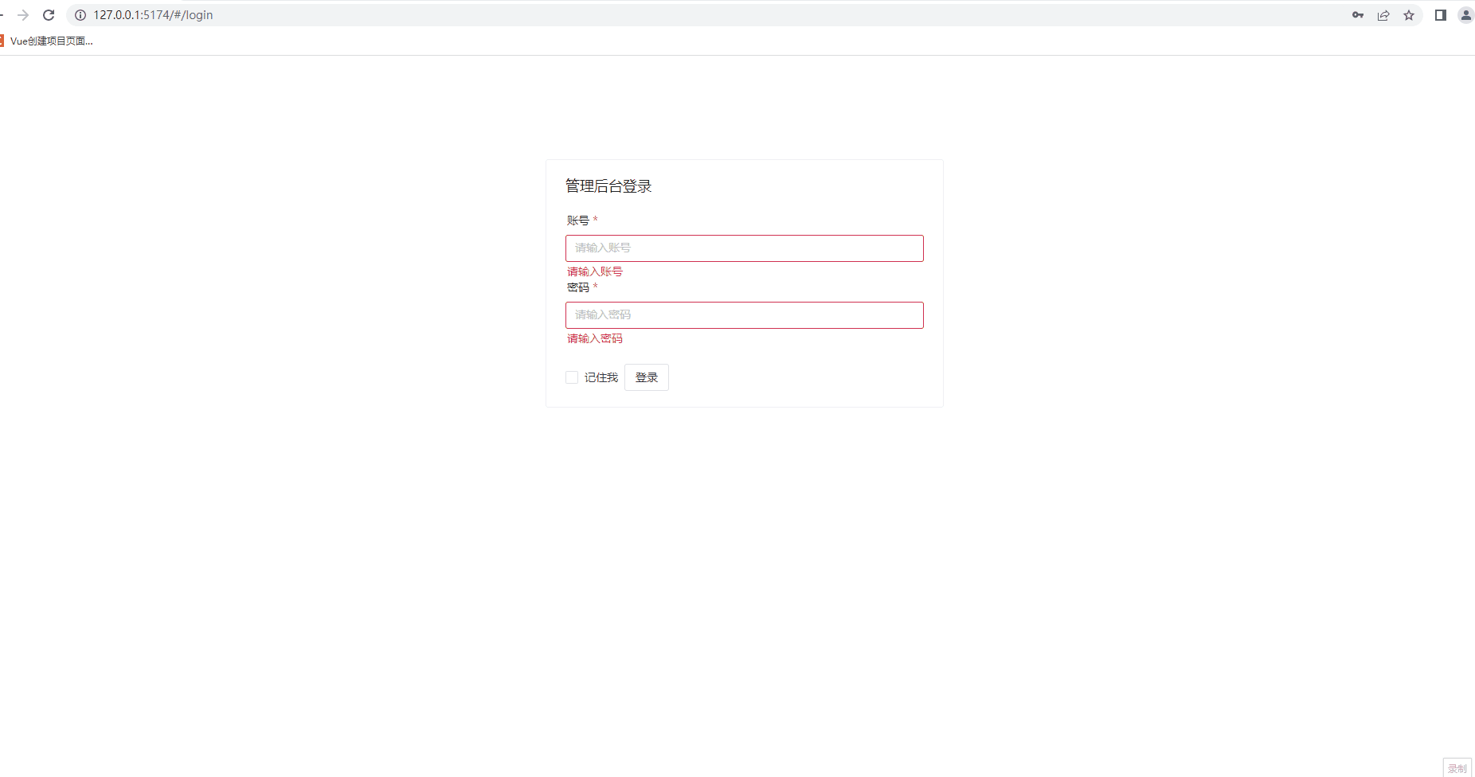Reload the page with the refresh icon
The image size is (1475, 777).
click(x=49, y=14)
